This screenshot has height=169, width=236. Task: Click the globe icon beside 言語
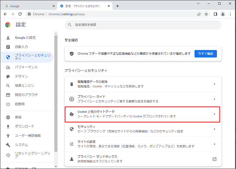click(x=8, y=117)
